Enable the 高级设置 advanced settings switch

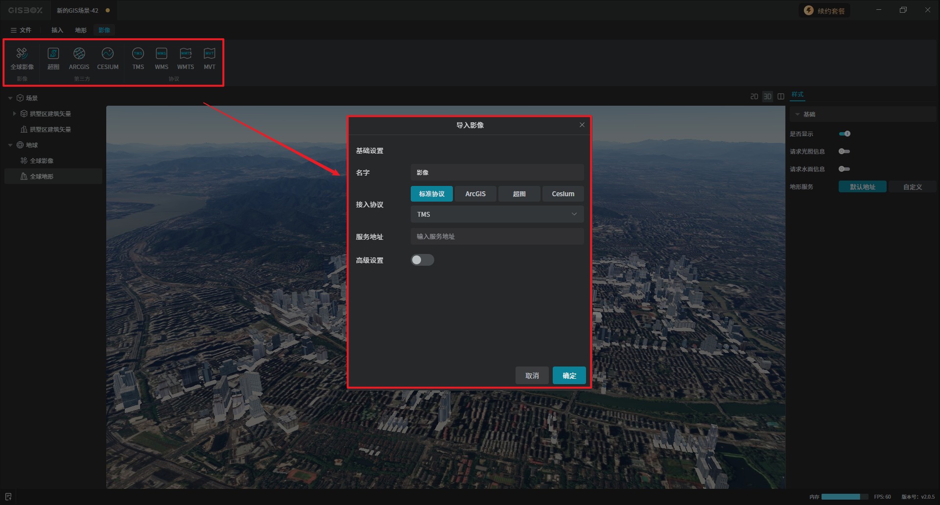pyautogui.click(x=422, y=260)
